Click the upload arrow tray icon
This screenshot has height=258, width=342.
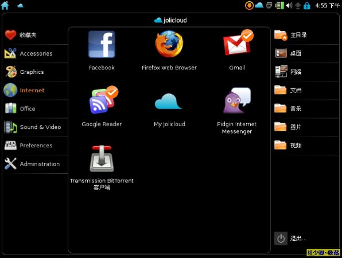coord(298,6)
